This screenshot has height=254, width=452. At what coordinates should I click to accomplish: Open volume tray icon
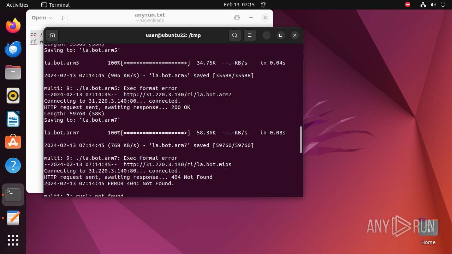click(433, 5)
